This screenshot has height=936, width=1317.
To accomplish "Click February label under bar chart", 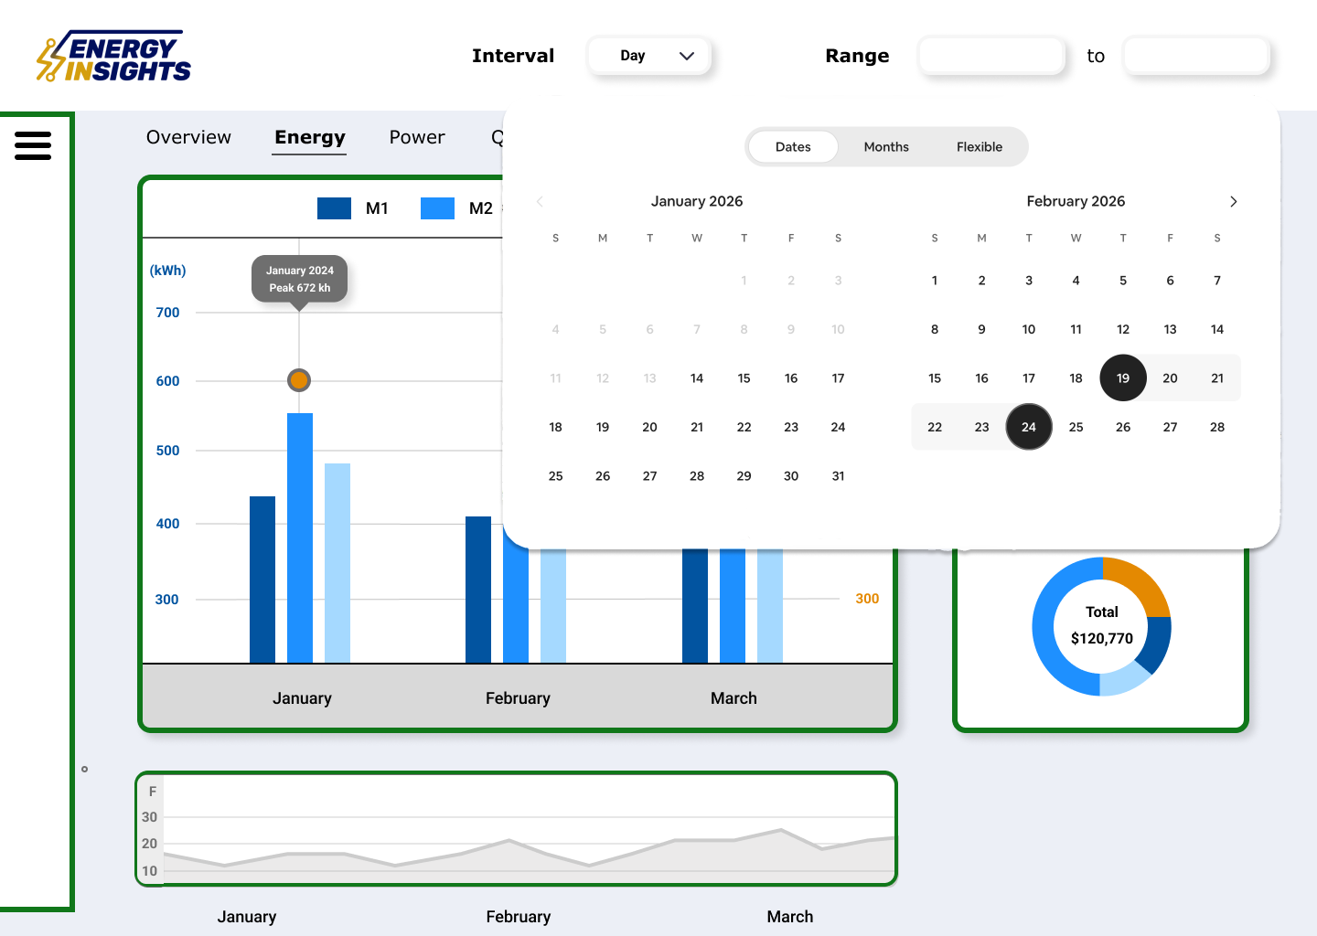I will coord(518,698).
